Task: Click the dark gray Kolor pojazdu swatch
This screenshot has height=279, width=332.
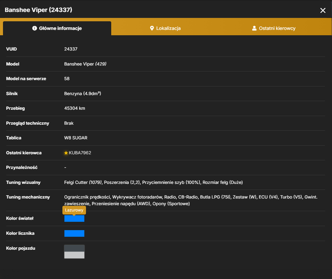Action: click(74, 248)
